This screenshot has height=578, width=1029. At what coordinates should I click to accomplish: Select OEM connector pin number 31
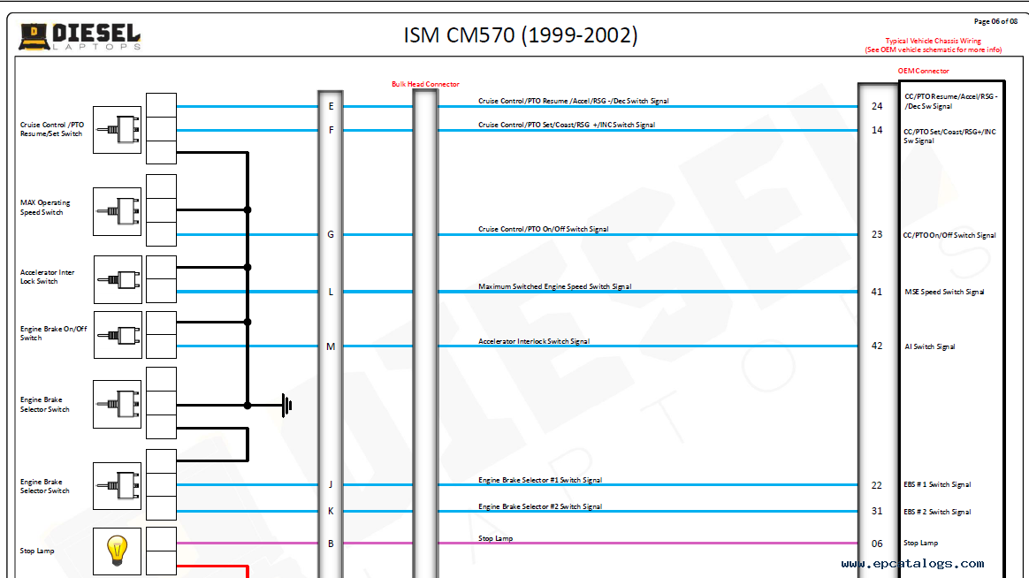[877, 511]
